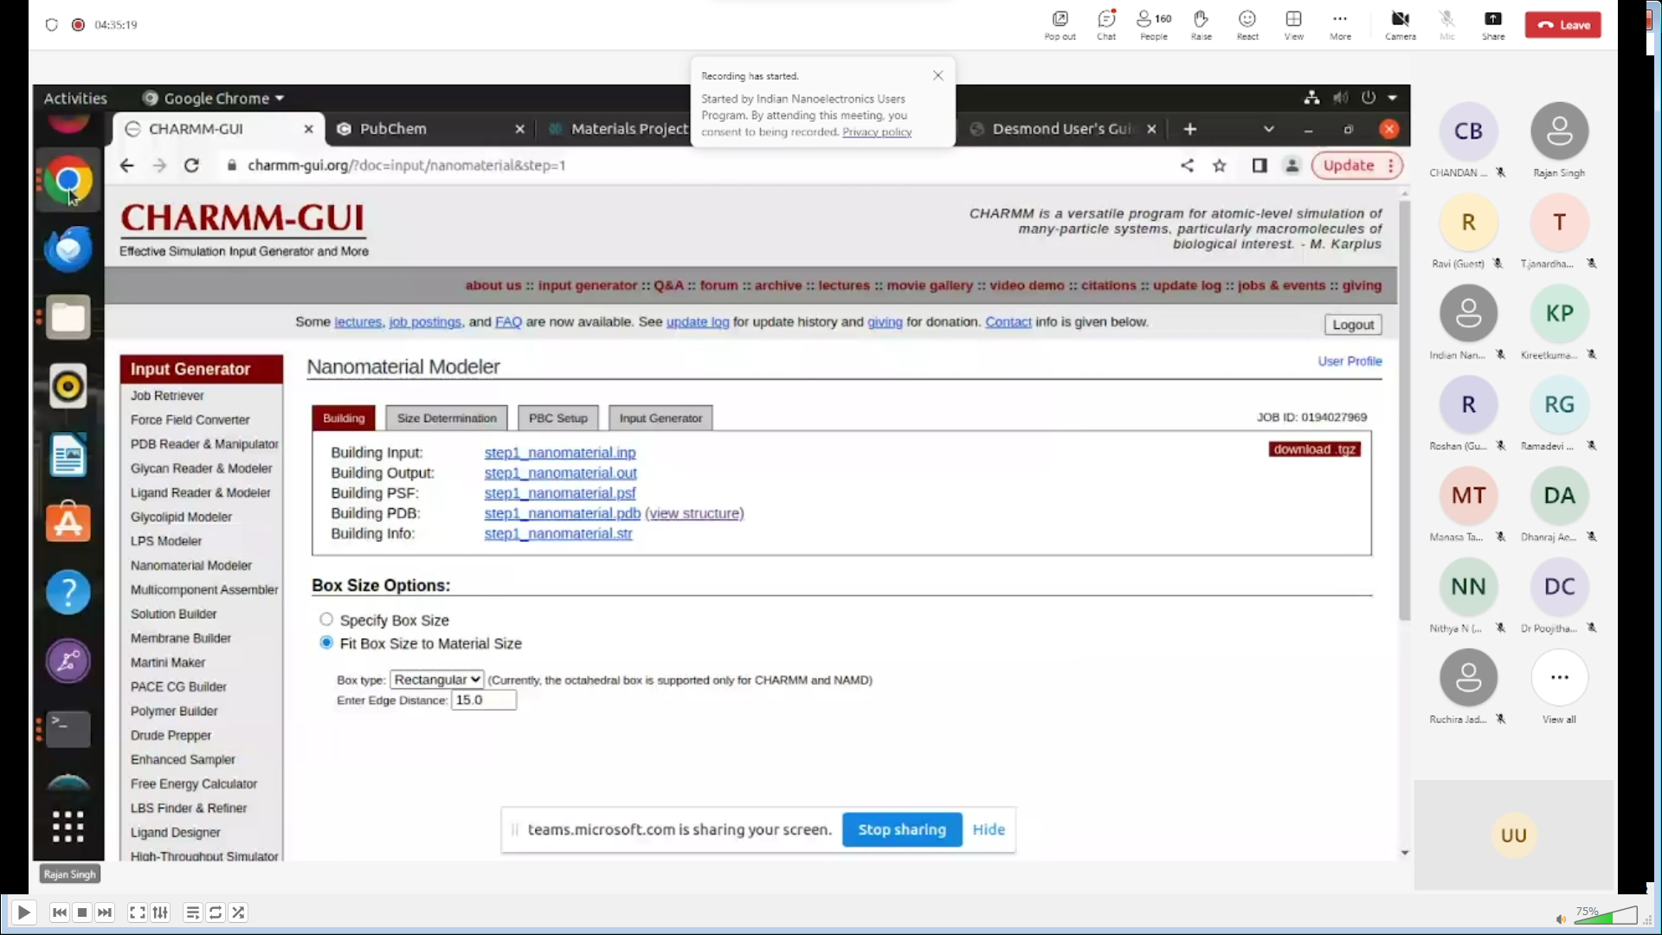1662x935 pixels.
Task: Open the View layout options
Action: tap(1293, 25)
